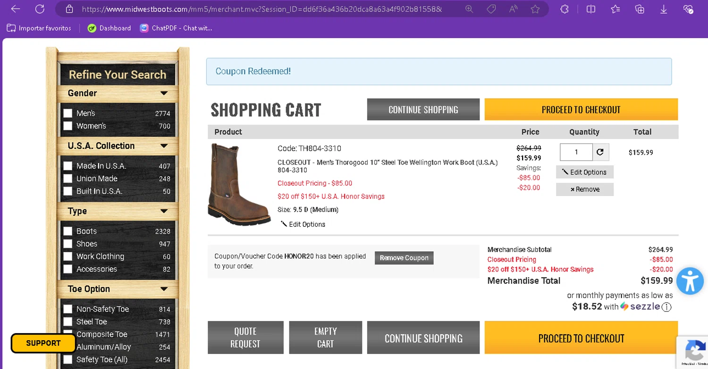The image size is (708, 369).
Task: Activate the read aloud icon
Action: (513, 9)
